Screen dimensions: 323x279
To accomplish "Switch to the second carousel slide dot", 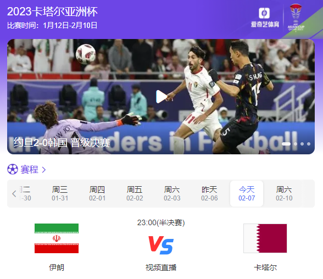I will [x=296, y=144].
